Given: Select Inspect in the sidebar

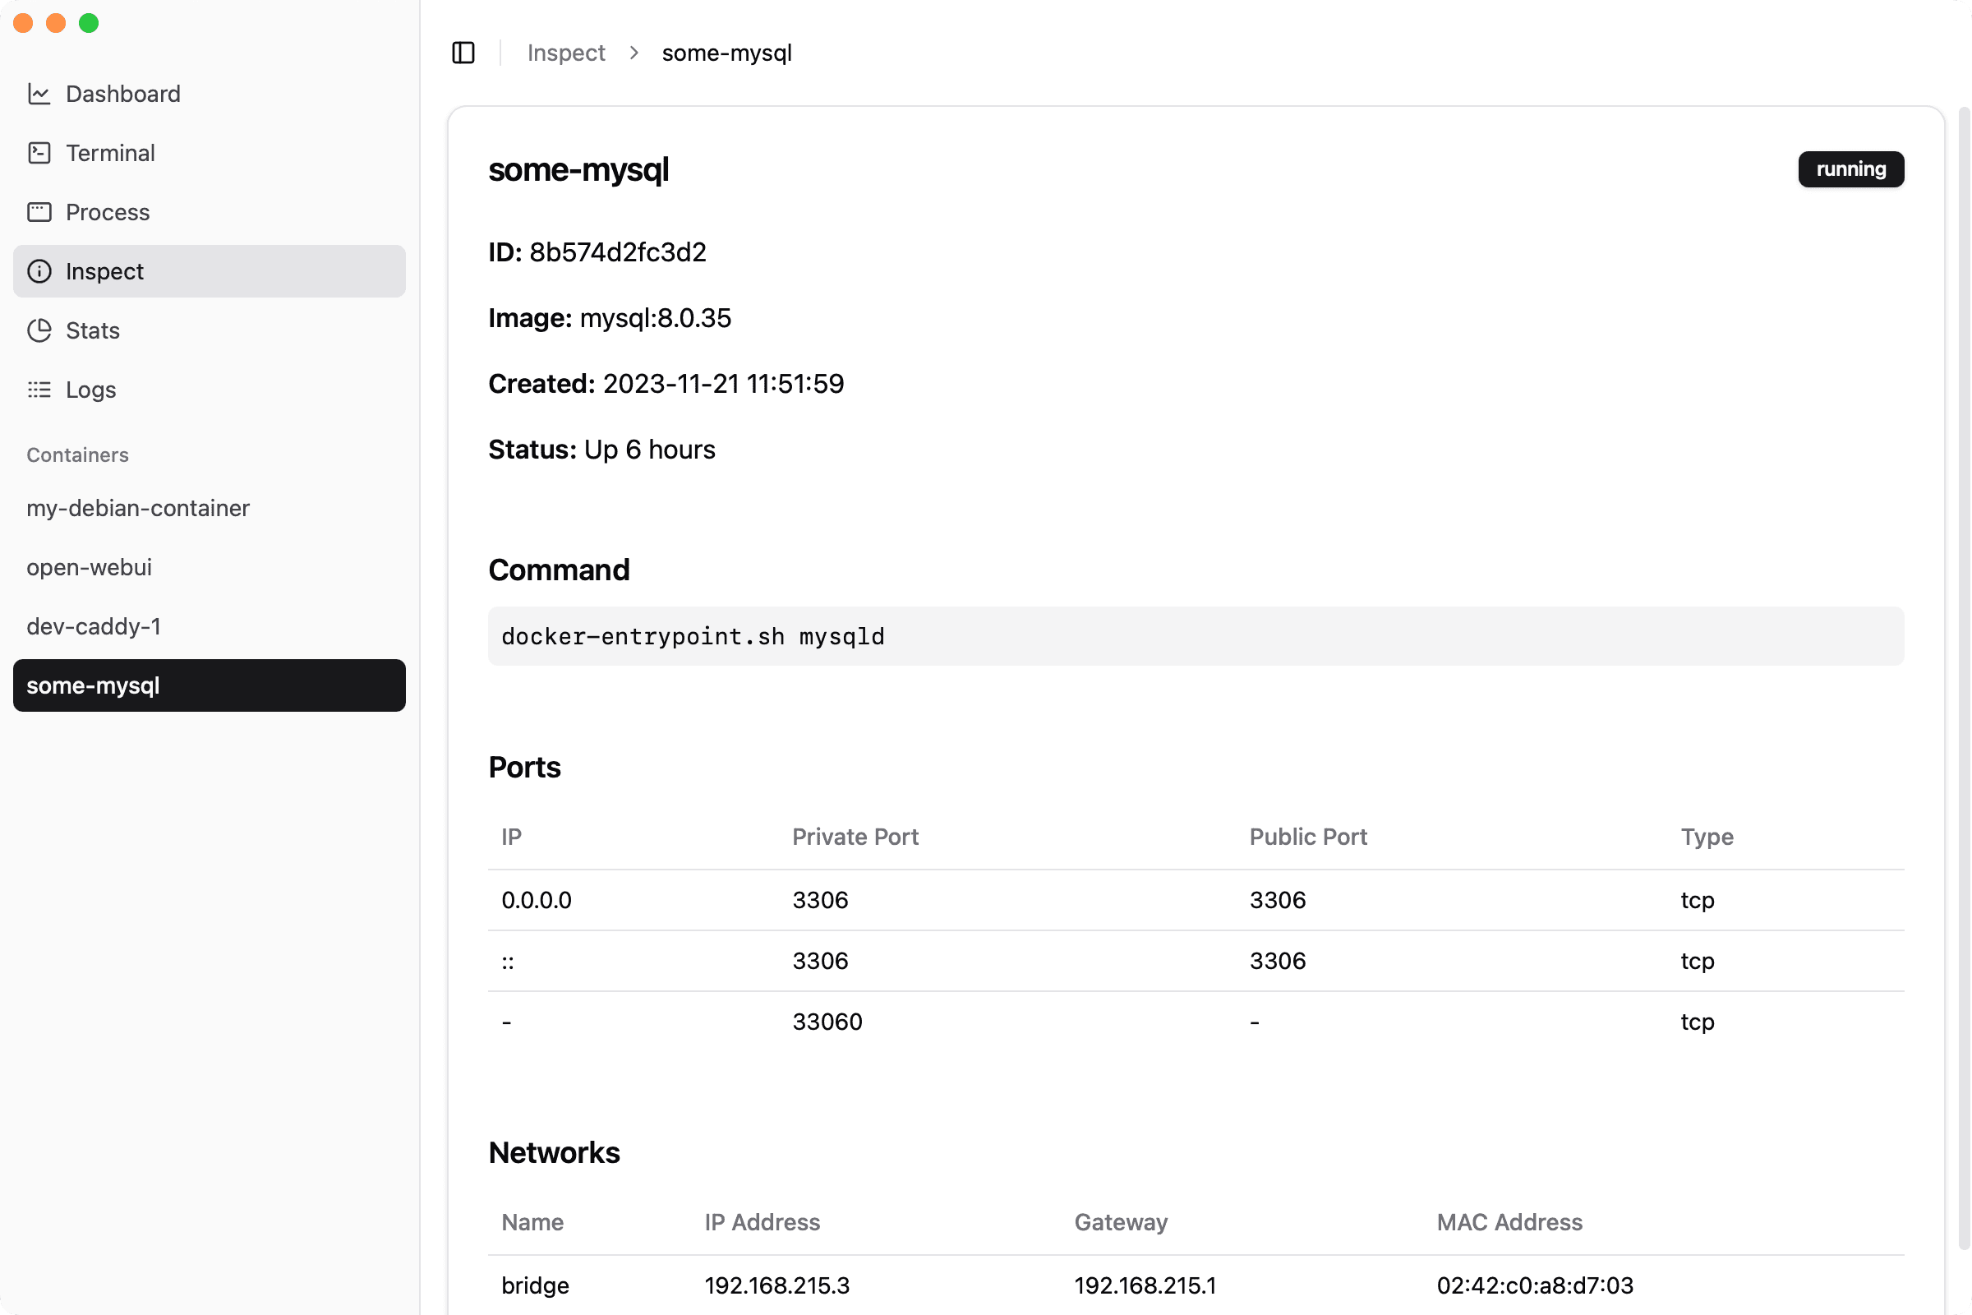Looking at the screenshot, I should coord(210,271).
